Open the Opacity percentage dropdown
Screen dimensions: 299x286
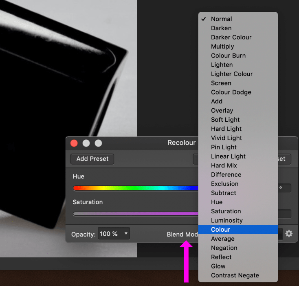(114, 234)
